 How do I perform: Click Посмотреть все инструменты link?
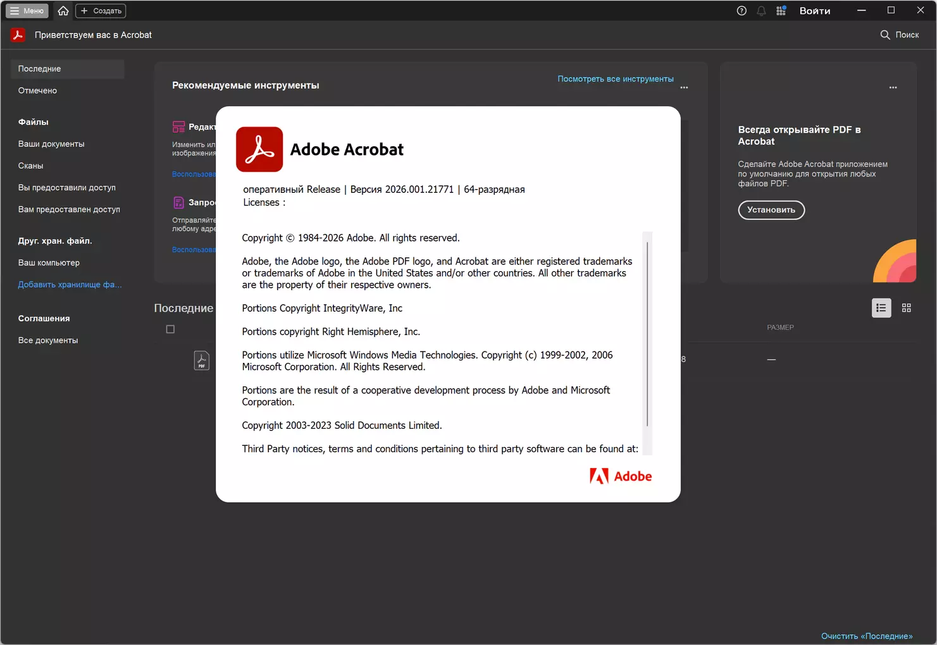pyautogui.click(x=616, y=79)
